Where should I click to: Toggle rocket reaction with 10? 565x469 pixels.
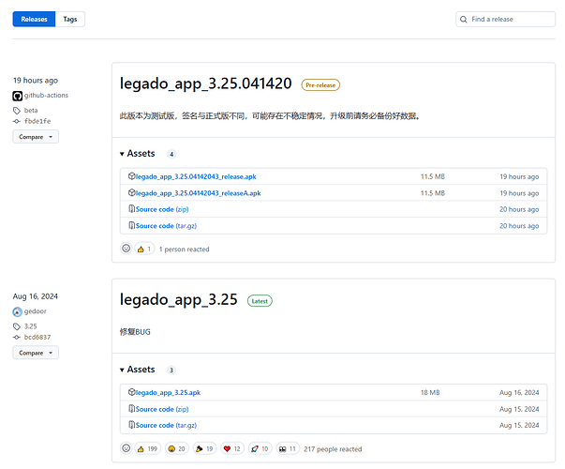[x=260, y=448]
